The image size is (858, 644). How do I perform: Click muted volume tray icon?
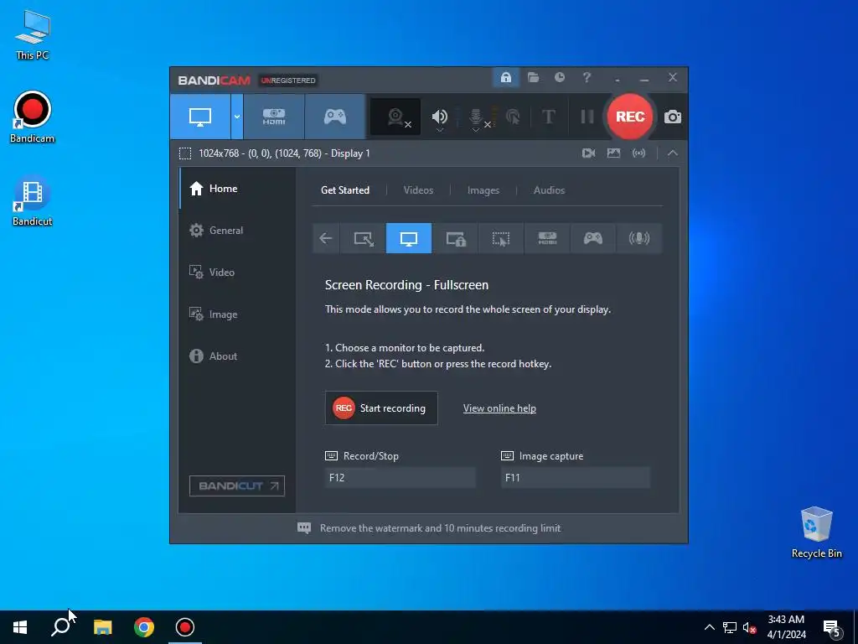click(x=749, y=627)
